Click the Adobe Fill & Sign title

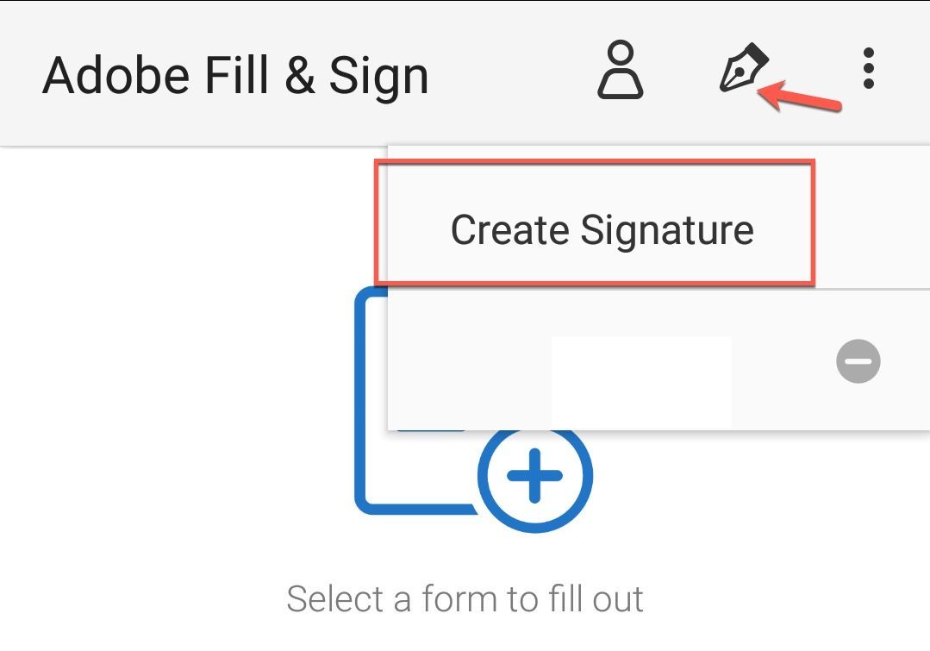click(235, 75)
